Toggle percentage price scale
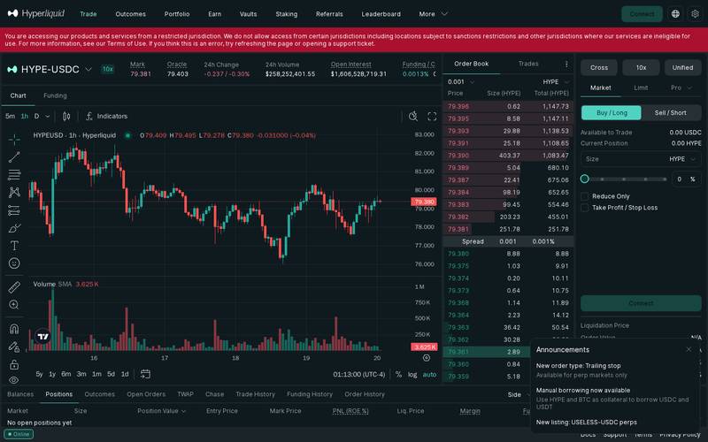This screenshot has width=708, height=442. [398, 374]
